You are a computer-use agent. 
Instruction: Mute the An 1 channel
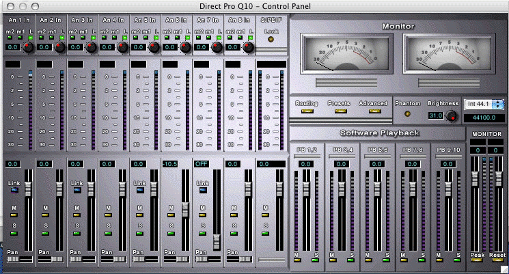(x=14, y=215)
